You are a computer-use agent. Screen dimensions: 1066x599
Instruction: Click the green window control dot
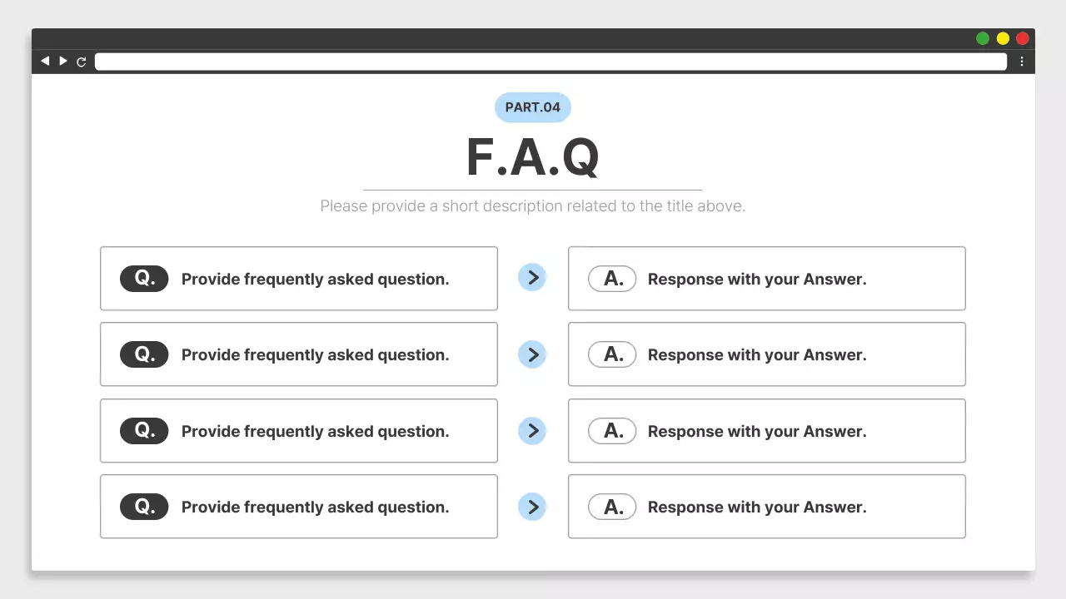983,38
